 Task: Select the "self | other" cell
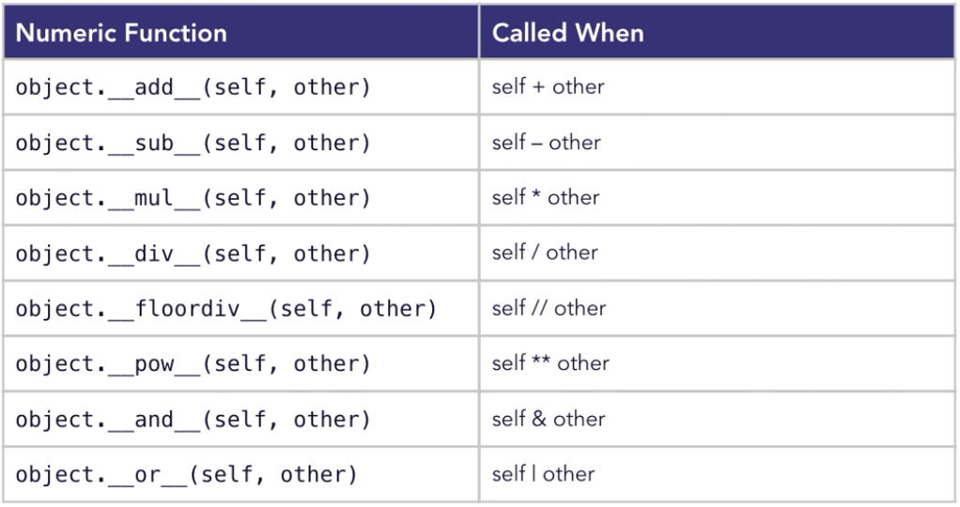pyautogui.click(x=543, y=475)
